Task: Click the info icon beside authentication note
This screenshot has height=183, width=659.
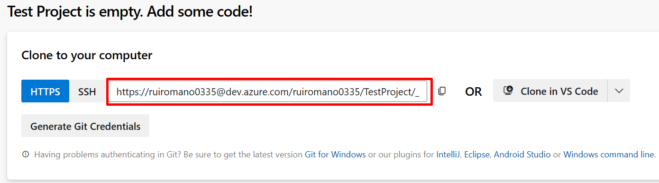Action: pyautogui.click(x=26, y=155)
